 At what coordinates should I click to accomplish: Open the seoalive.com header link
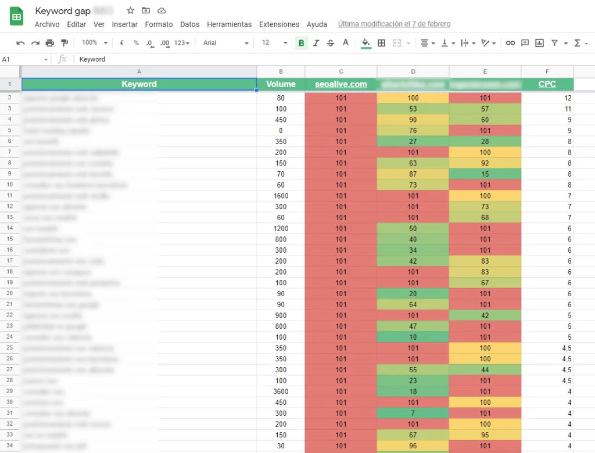[341, 84]
